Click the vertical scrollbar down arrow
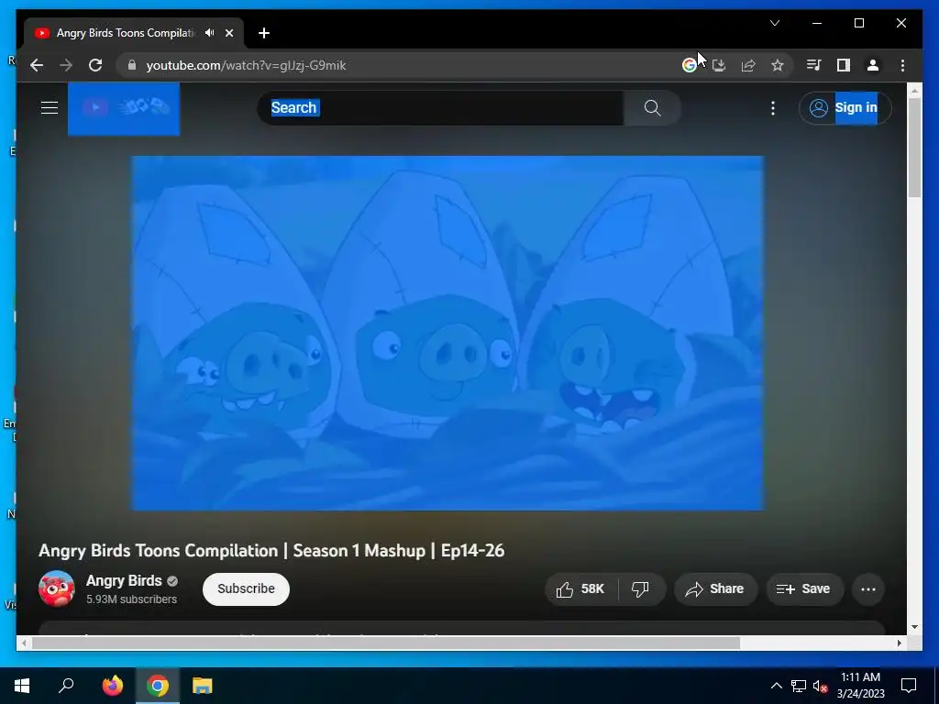The image size is (939, 704). pos(914,627)
